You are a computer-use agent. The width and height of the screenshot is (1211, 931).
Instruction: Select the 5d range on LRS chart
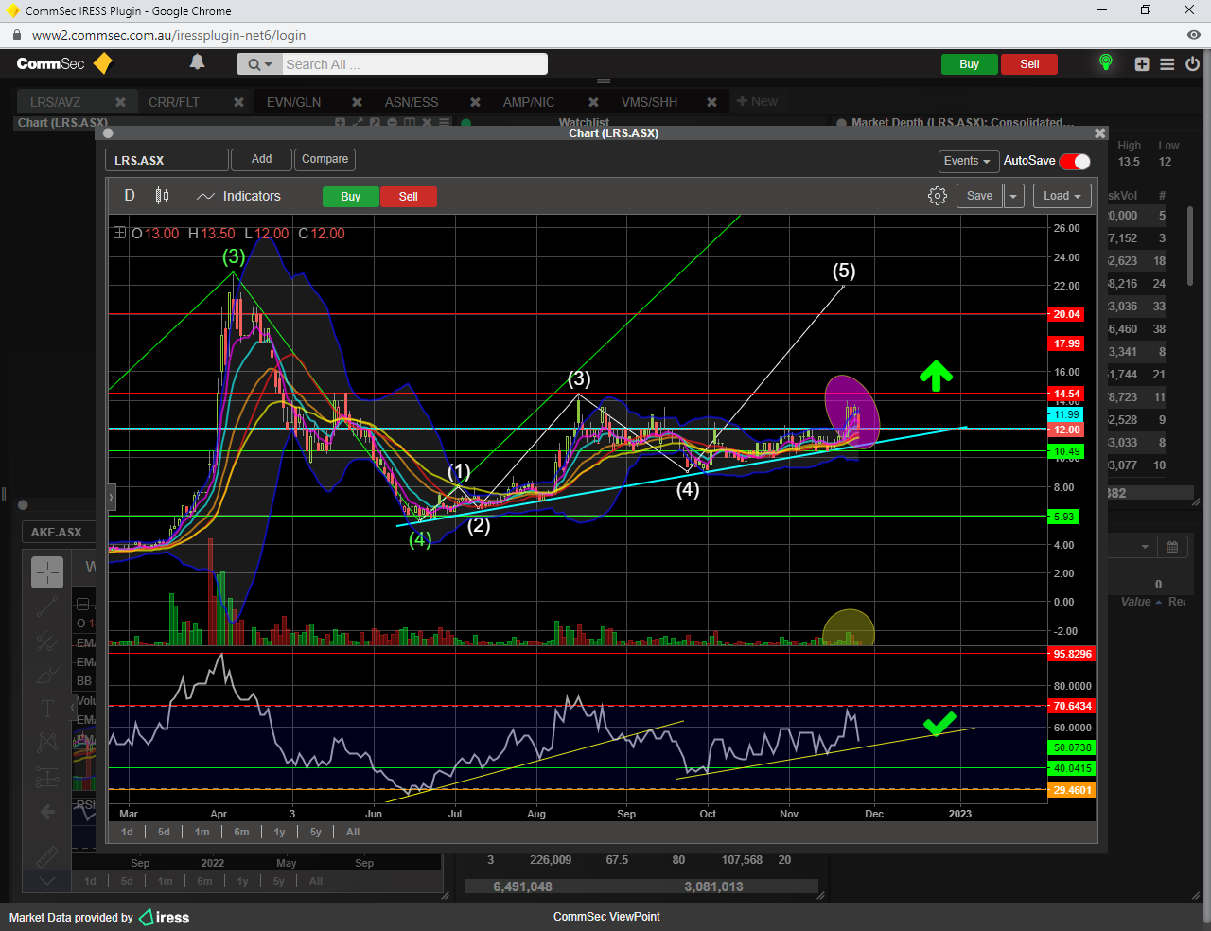tap(164, 832)
